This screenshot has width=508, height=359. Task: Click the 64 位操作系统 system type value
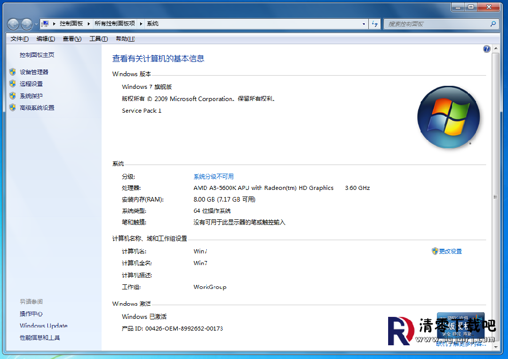(x=212, y=211)
